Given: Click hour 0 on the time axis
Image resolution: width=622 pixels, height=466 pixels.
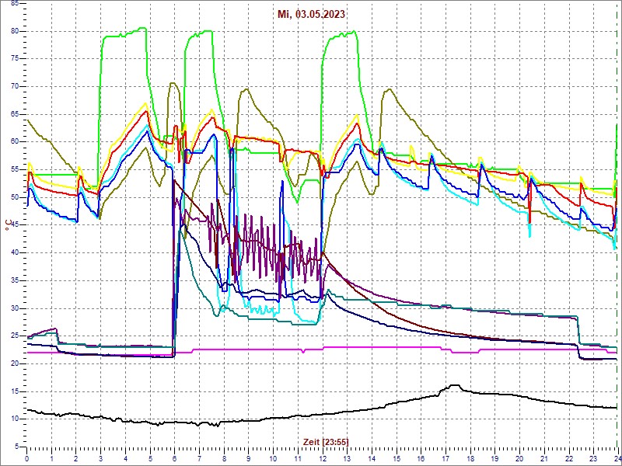Looking at the screenshot, I should 27,457.
